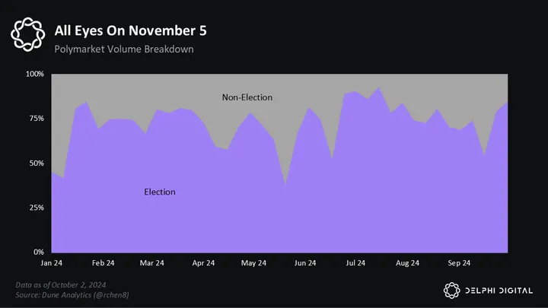This screenshot has width=548, height=308.
Task: Click the 100% y-axis label
Action: point(35,75)
